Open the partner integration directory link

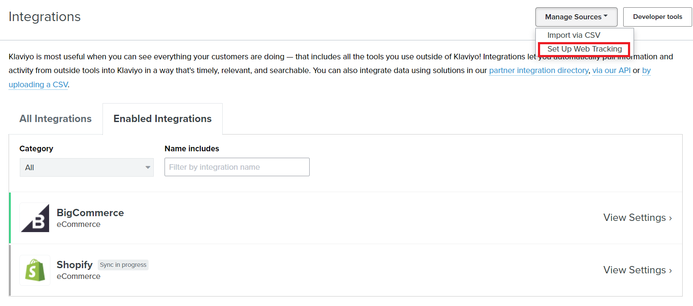click(x=539, y=70)
